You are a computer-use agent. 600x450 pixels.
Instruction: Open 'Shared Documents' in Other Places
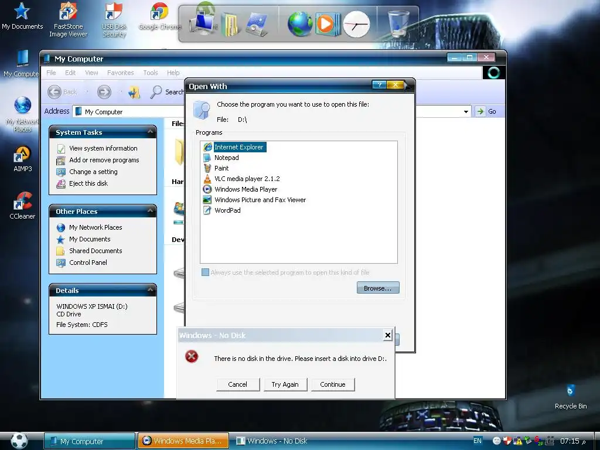[96, 251]
